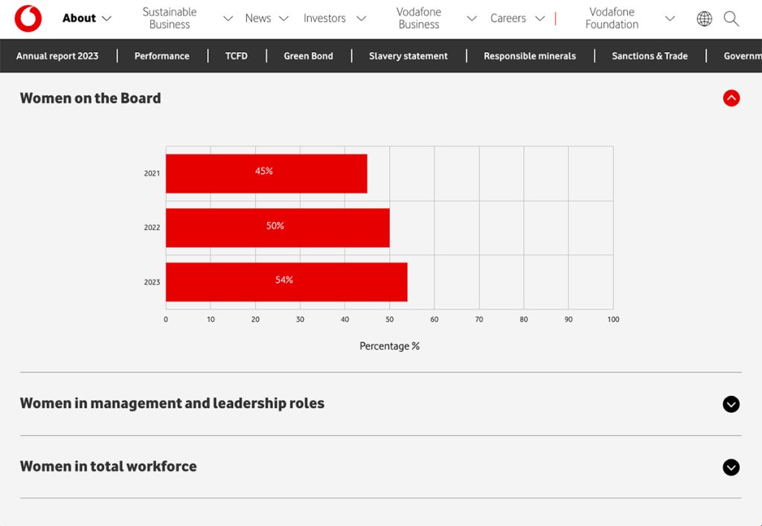Screen dimensions: 762x526
Task: Expand Women in management and leadership roles
Action: click(x=731, y=404)
